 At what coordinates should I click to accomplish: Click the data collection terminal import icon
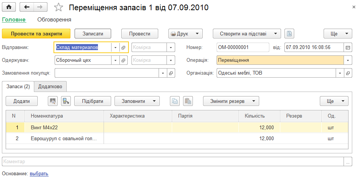tap(66, 101)
